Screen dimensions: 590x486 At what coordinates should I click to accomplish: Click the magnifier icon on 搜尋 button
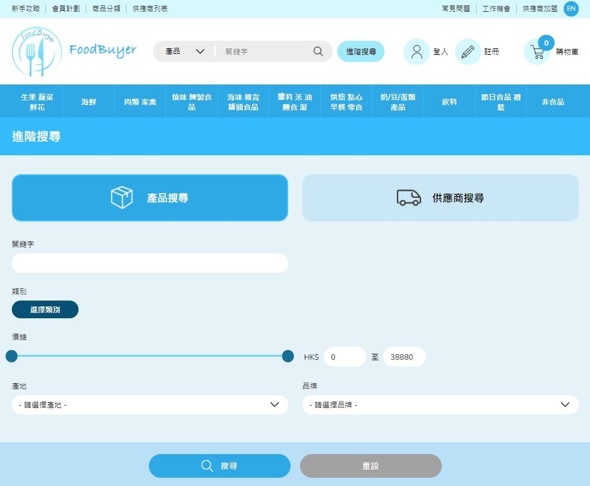207,466
